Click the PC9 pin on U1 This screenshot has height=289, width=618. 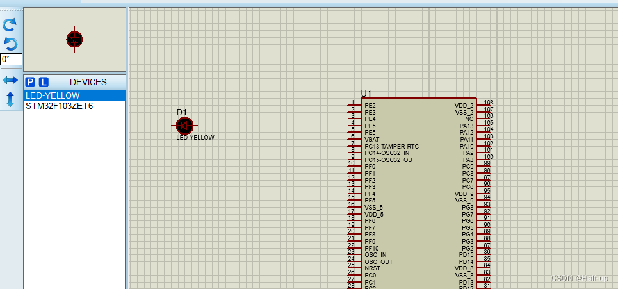tap(468, 167)
